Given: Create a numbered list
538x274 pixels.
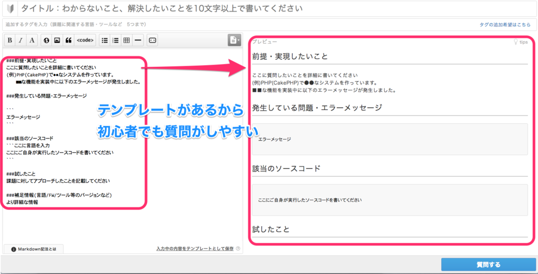Looking at the screenshot, I should pyautogui.click(x=116, y=40).
